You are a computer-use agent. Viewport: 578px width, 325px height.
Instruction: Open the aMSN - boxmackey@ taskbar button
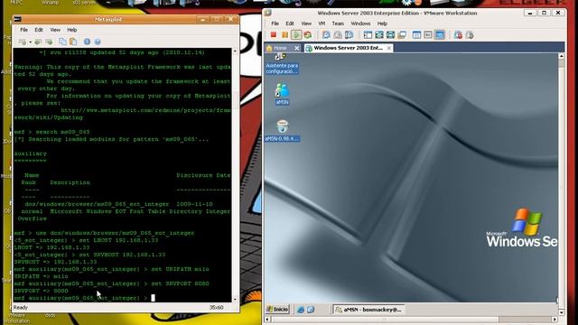coord(368,310)
